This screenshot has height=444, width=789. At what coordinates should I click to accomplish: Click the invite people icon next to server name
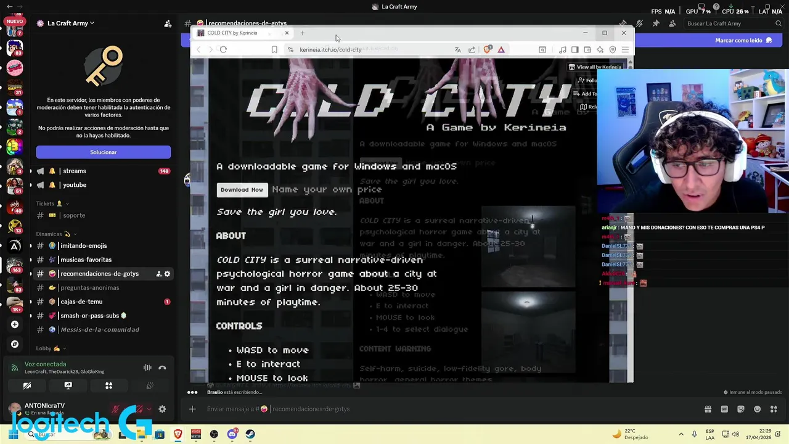[168, 23]
